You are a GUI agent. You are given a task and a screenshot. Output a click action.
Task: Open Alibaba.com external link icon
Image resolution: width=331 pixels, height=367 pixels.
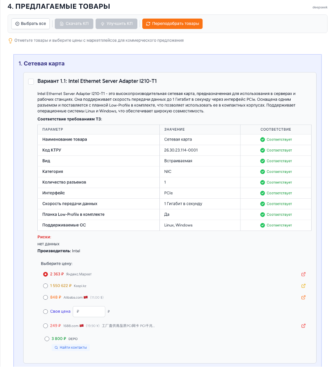[303, 297]
